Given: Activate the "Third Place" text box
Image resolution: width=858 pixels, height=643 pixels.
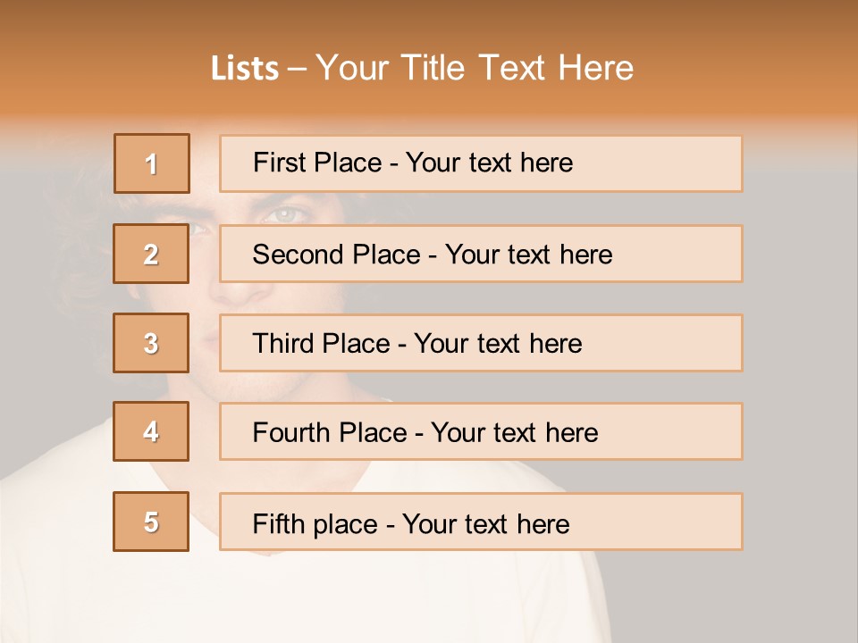Looking at the screenshot, I should pos(481,343).
